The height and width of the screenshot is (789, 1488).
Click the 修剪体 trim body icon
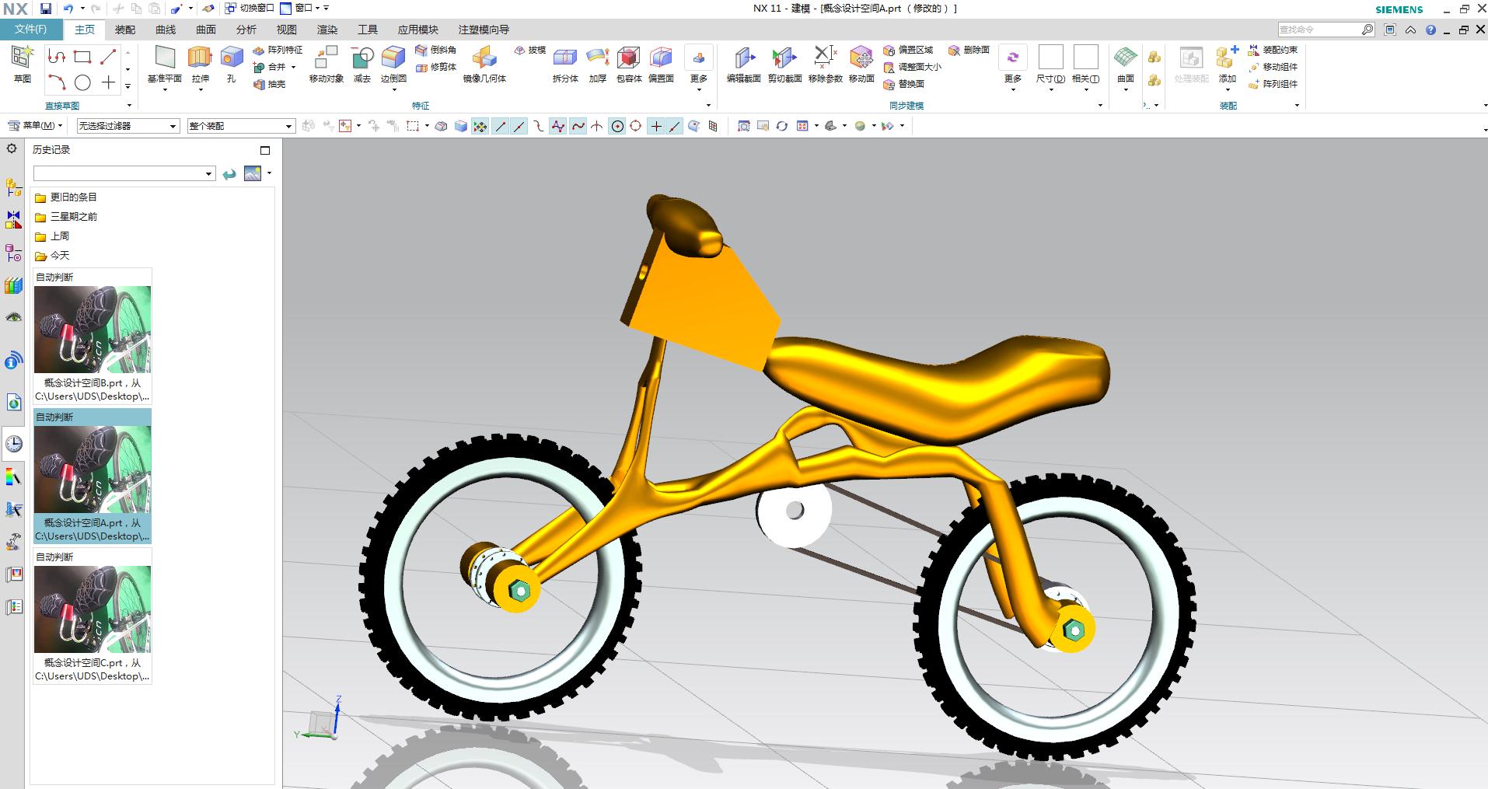(x=421, y=67)
